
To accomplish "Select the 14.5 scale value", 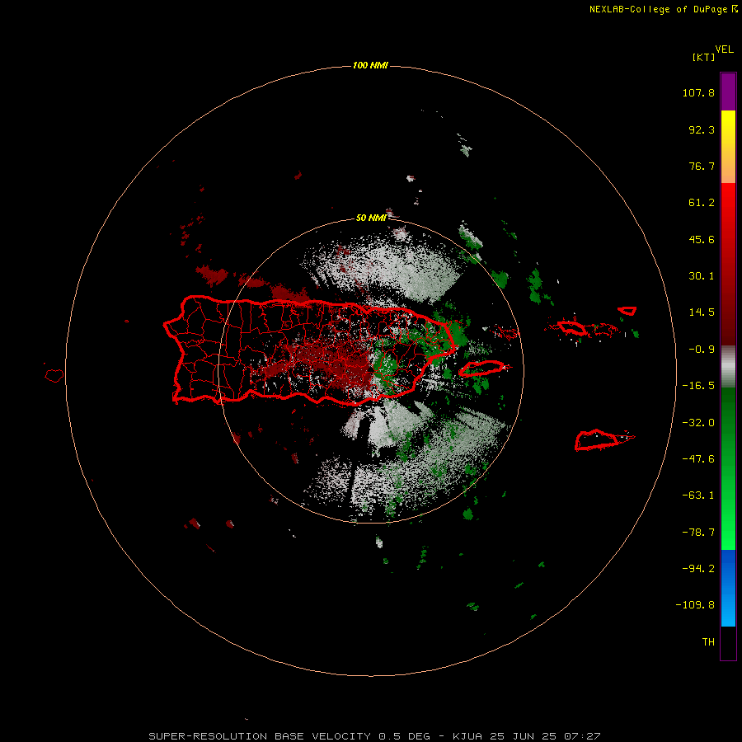I will pyautogui.click(x=702, y=312).
